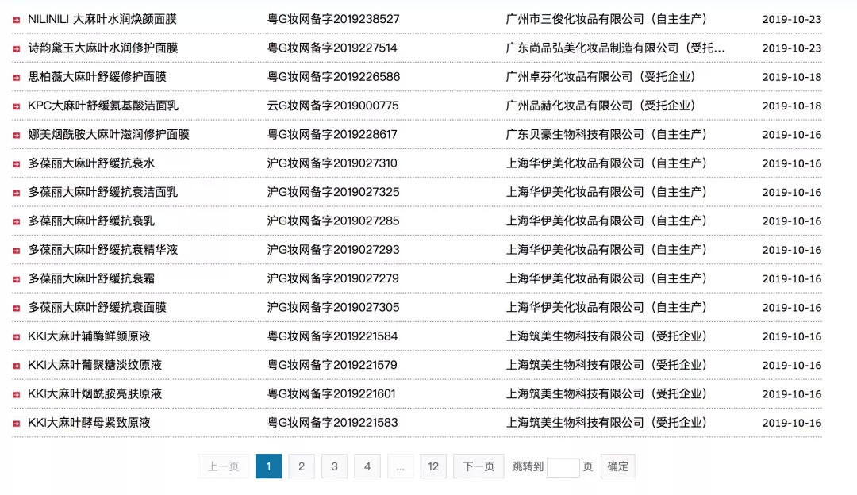This screenshot has width=857, height=495.
Task: Click red icon beside 多葆丽大麻叶舒缓抗衰乳
Action: 17,222
